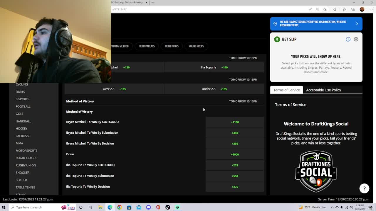
Task: Select Mitchell by Submission +450 odds
Action: (235, 133)
